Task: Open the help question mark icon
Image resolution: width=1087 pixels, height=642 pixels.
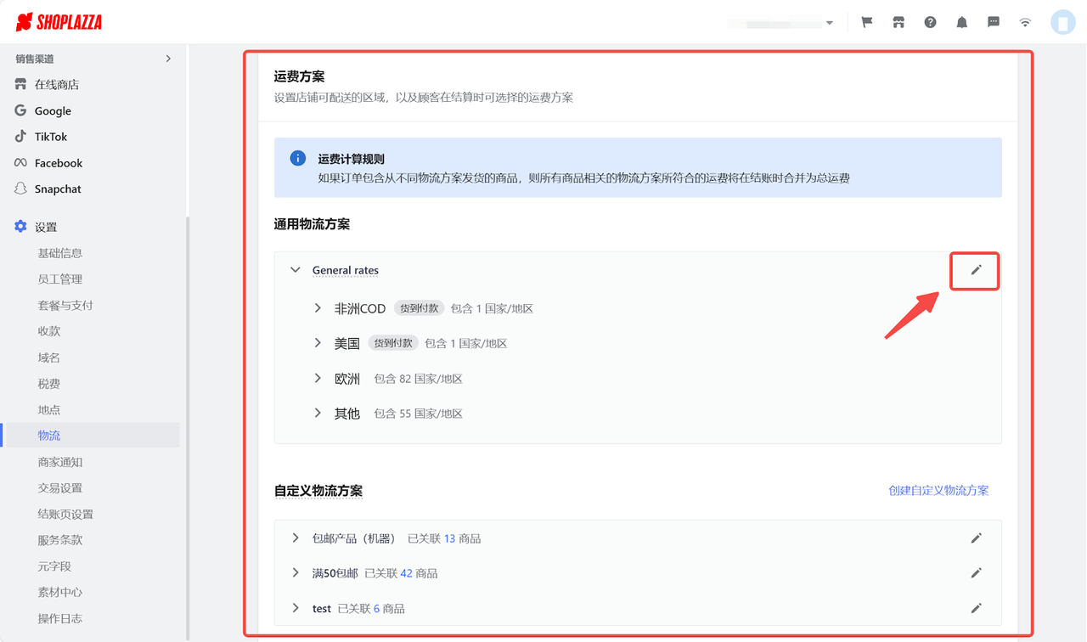Action: (x=930, y=22)
